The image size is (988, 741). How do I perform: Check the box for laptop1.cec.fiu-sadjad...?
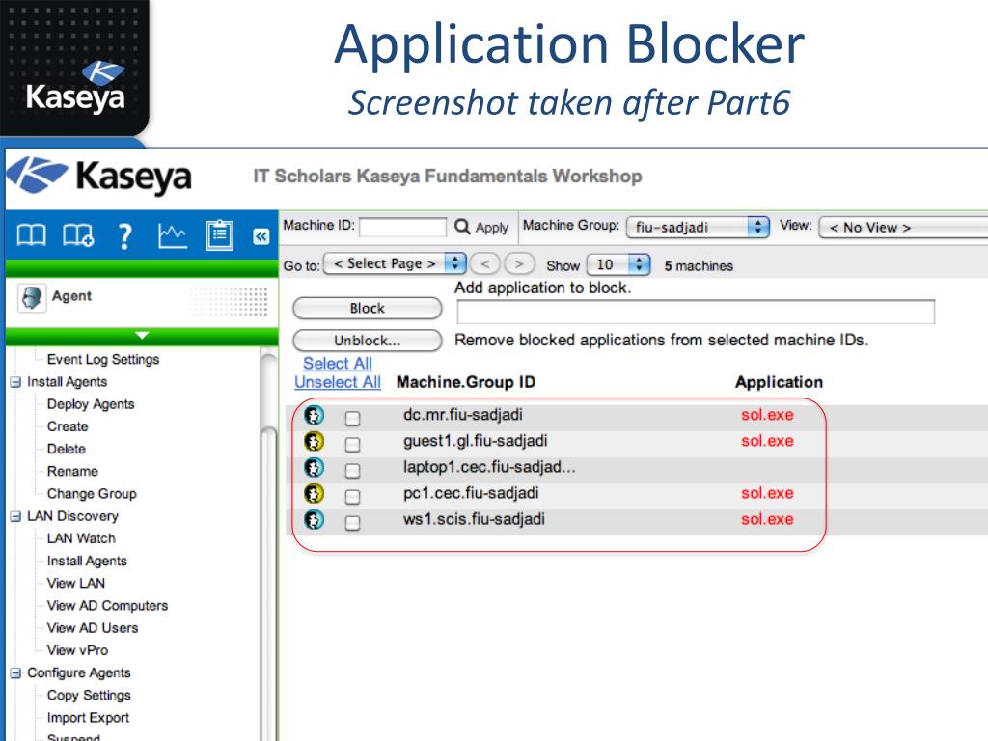point(353,470)
